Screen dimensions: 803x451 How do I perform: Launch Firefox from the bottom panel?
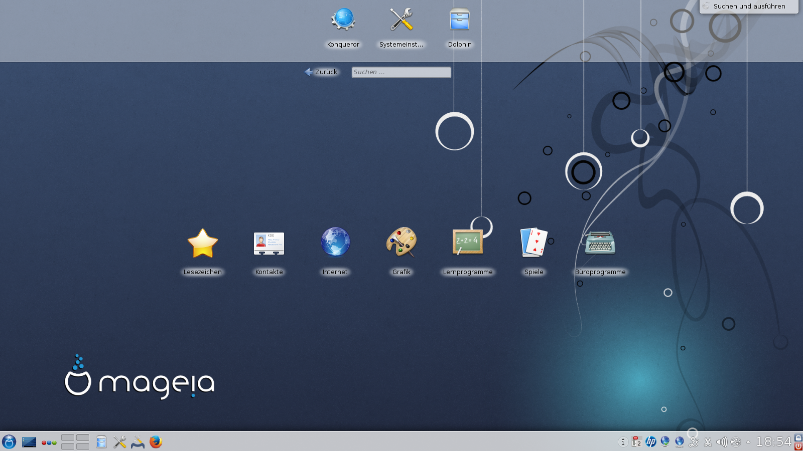coord(156,441)
